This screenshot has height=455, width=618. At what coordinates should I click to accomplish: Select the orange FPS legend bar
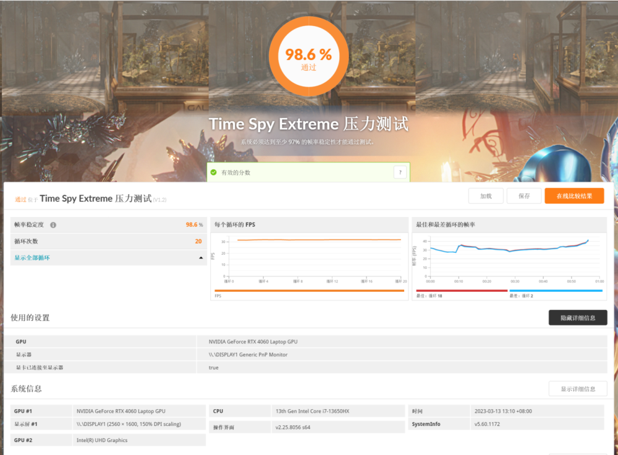[309, 291]
